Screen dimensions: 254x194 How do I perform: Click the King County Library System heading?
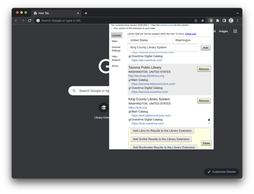[149, 99]
